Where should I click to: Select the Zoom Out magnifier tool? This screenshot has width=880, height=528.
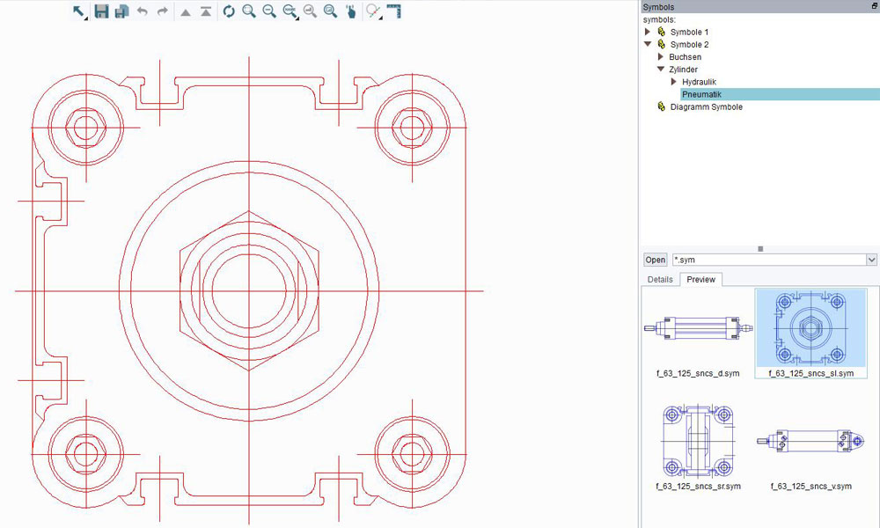(x=268, y=11)
